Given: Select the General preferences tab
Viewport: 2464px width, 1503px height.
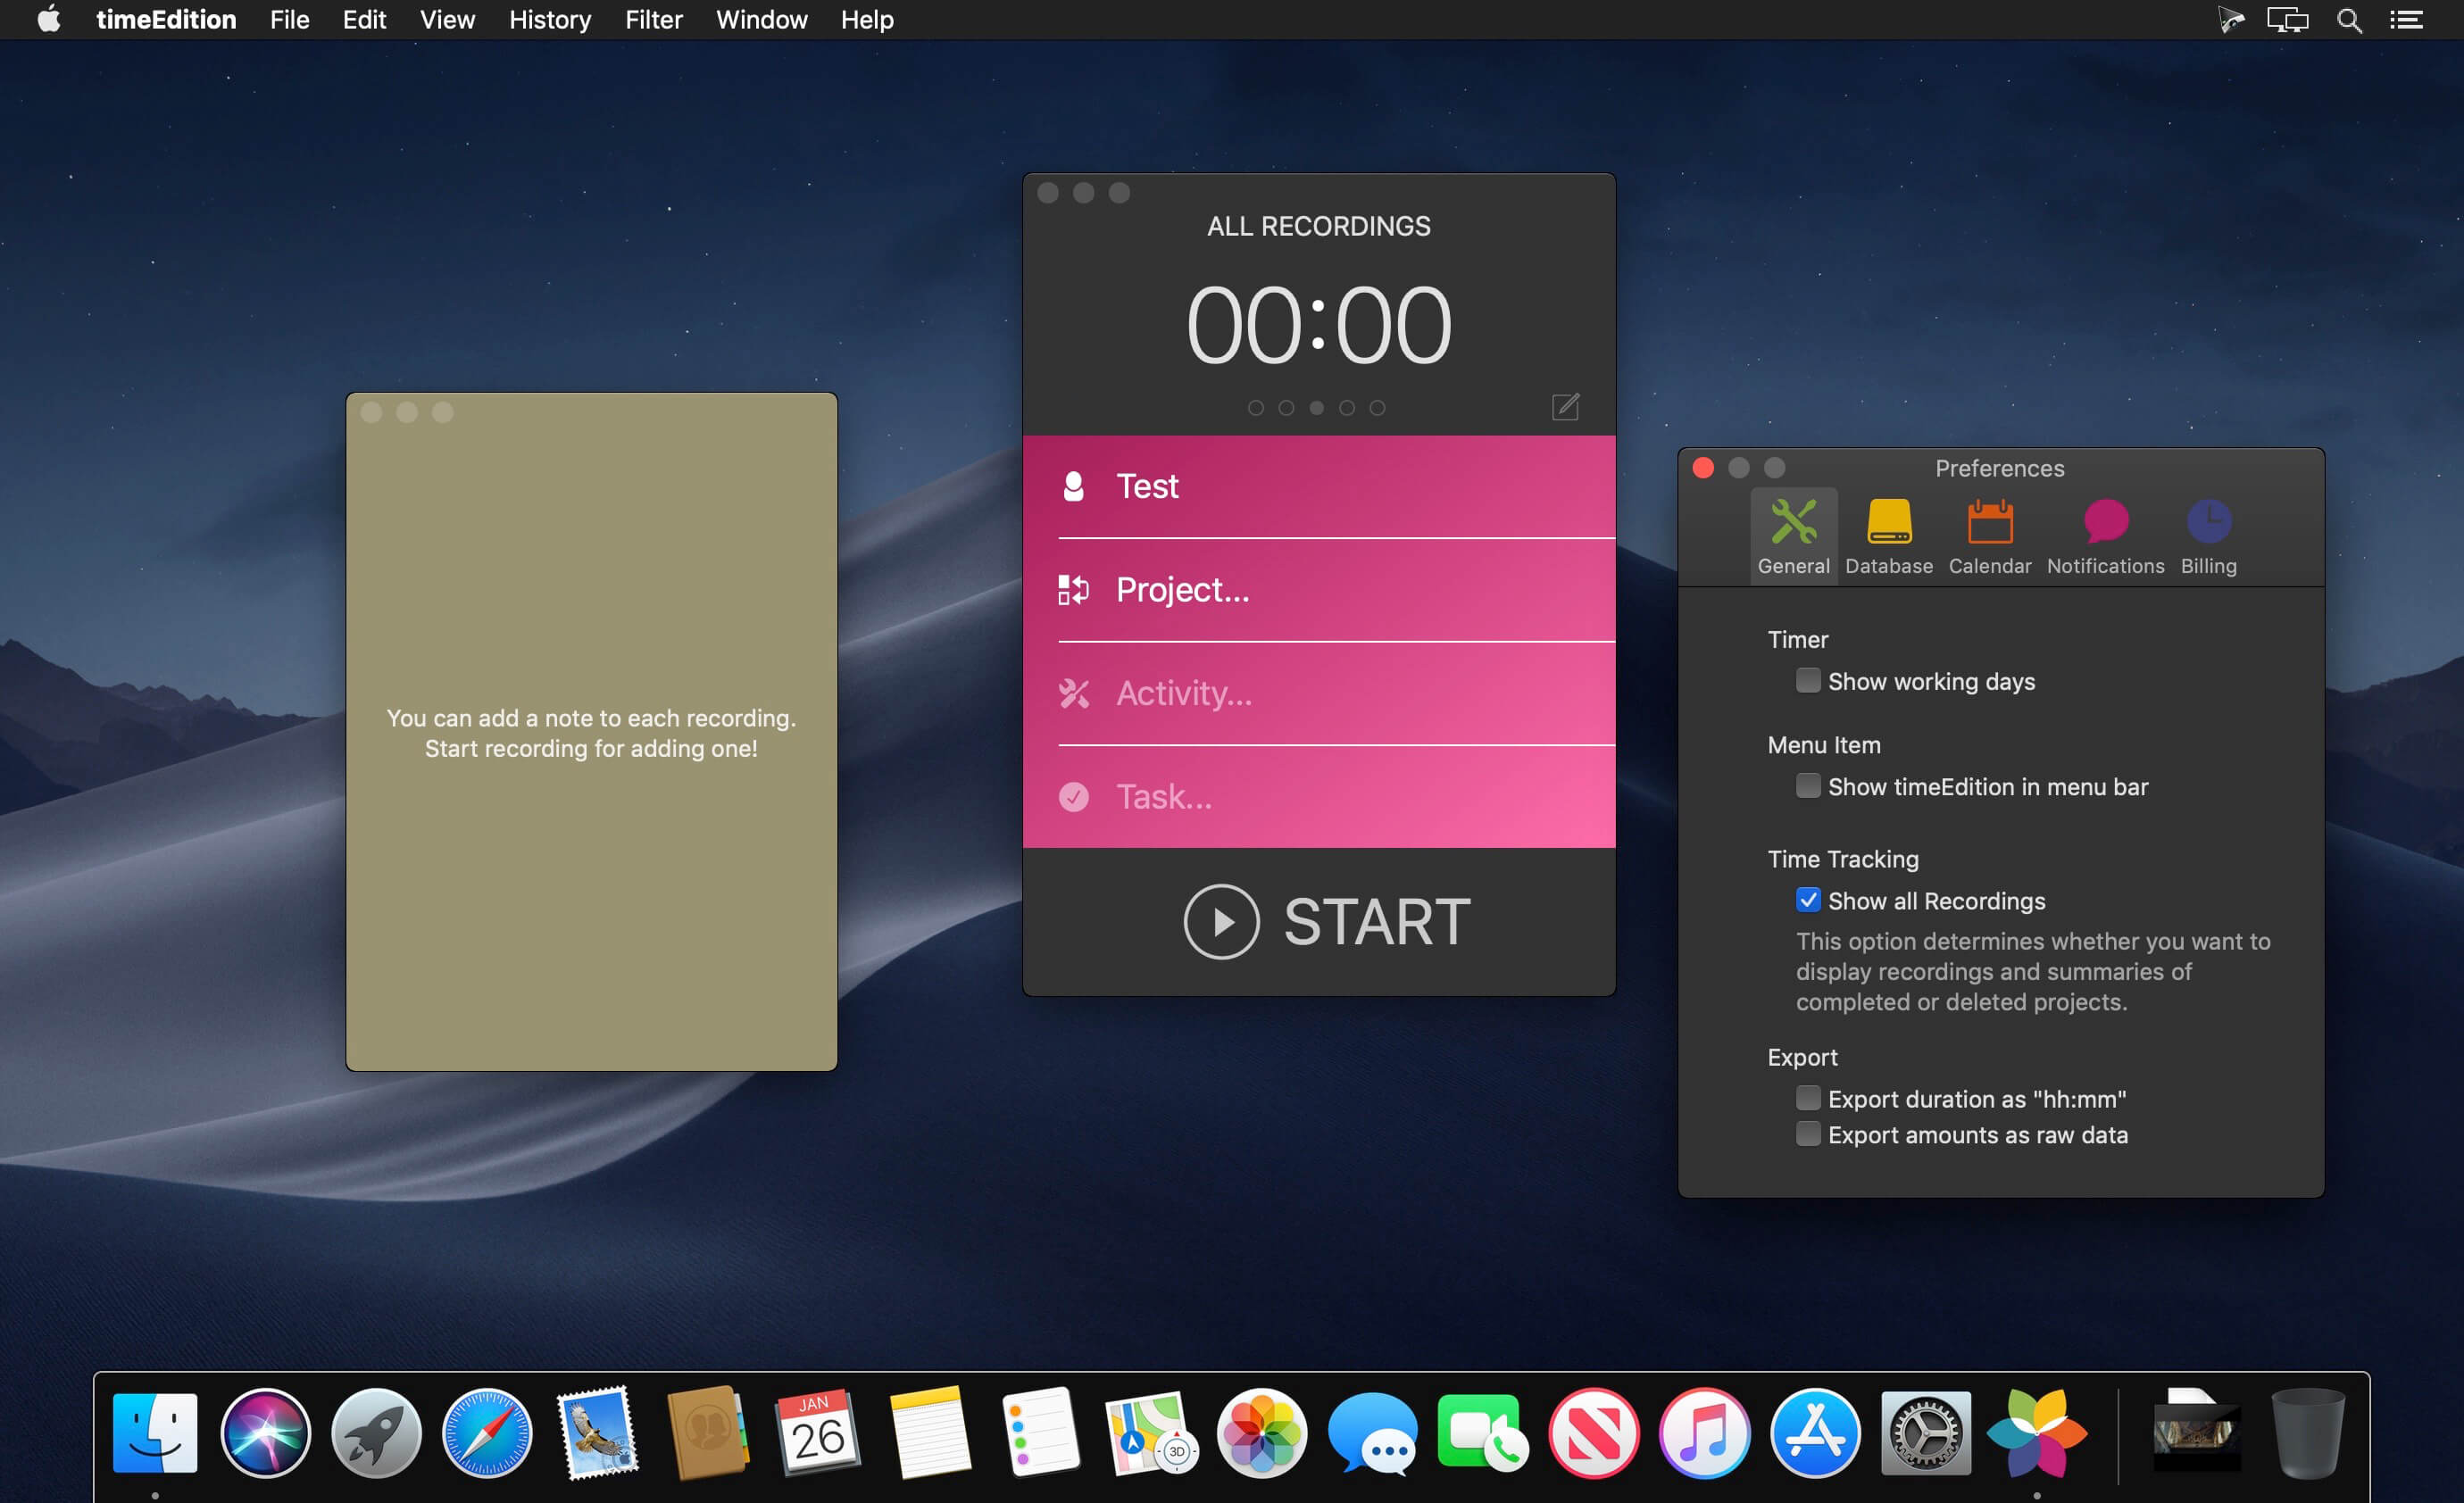Looking at the screenshot, I should pos(1793,536).
